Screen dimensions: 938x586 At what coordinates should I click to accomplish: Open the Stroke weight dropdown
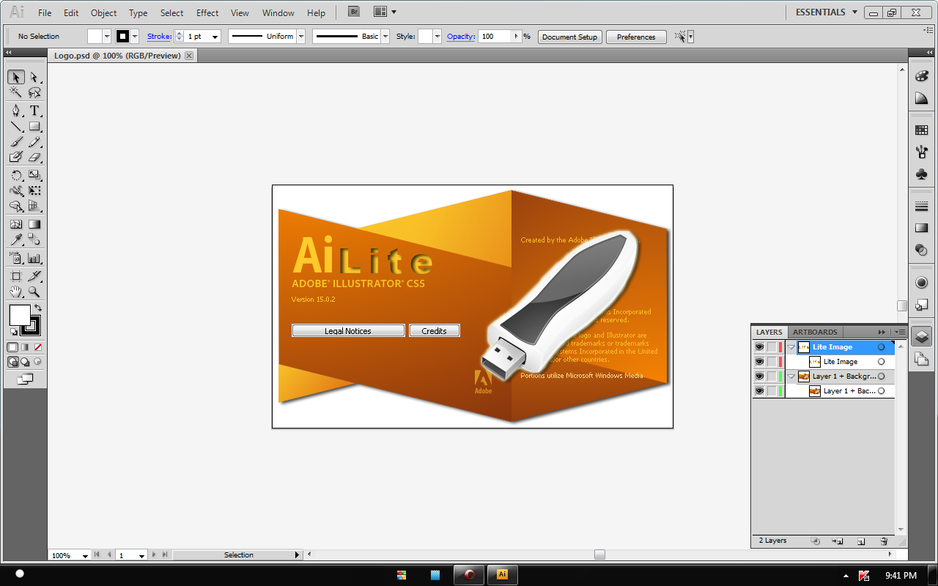(x=215, y=36)
